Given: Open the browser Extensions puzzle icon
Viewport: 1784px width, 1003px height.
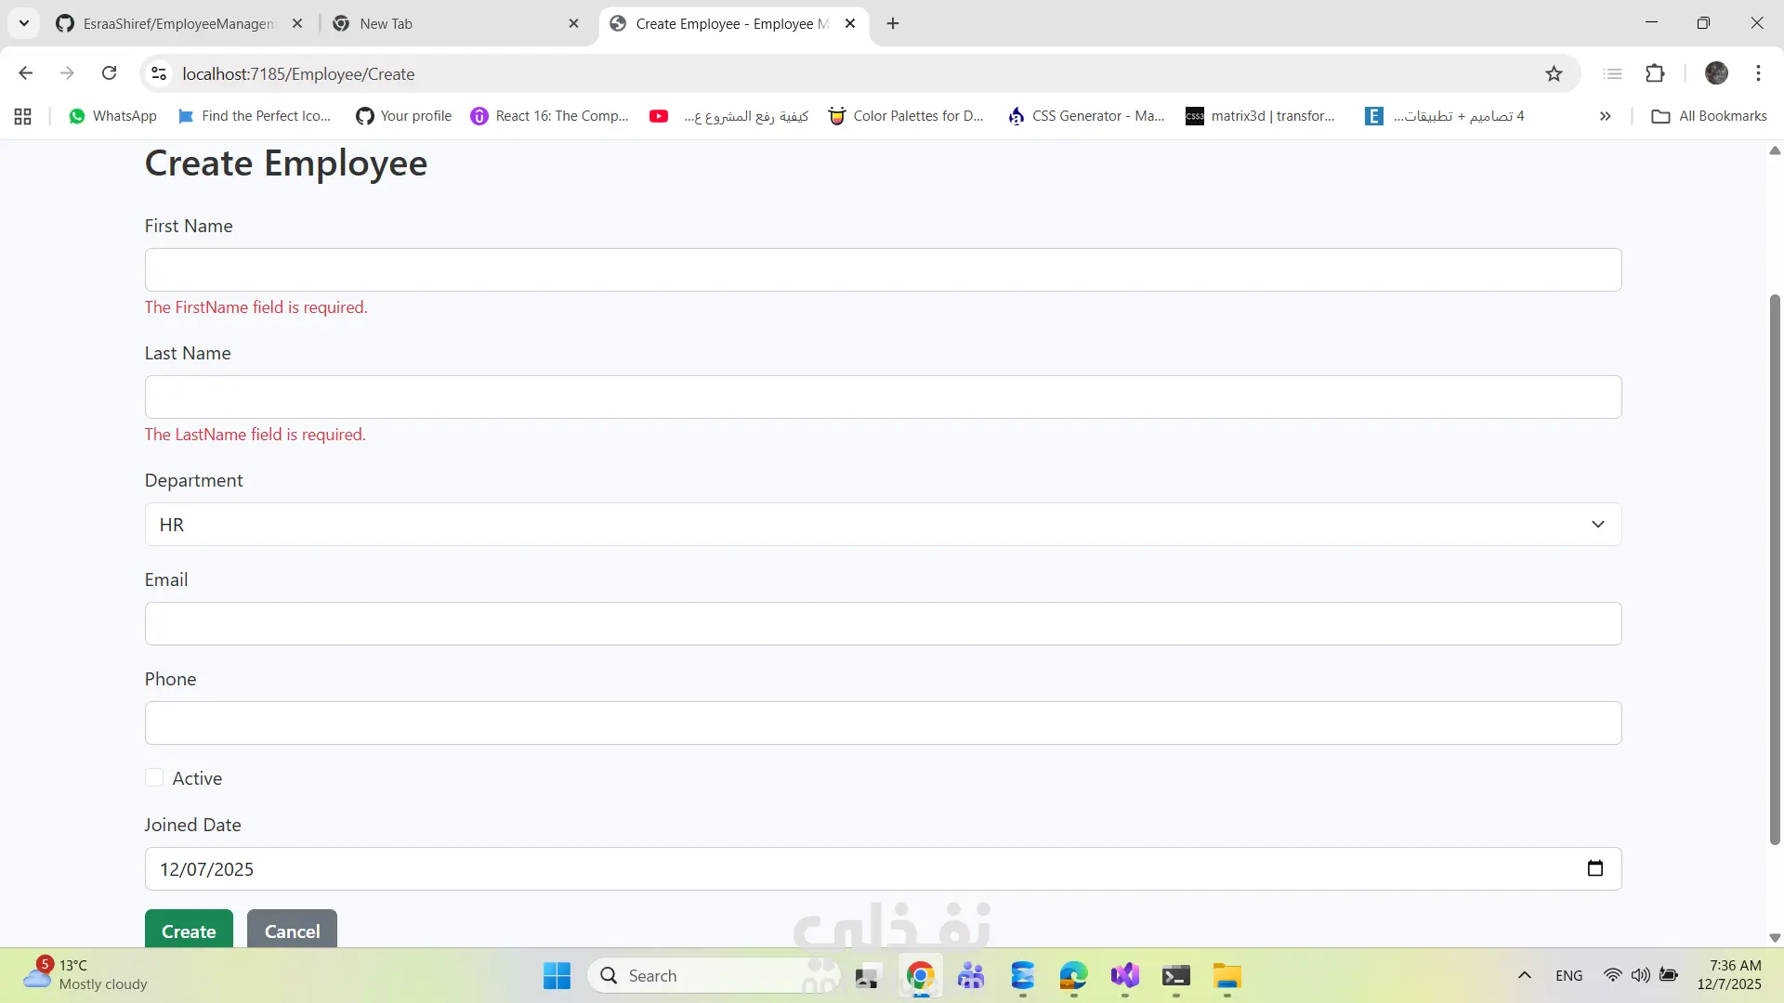Looking at the screenshot, I should point(1655,73).
